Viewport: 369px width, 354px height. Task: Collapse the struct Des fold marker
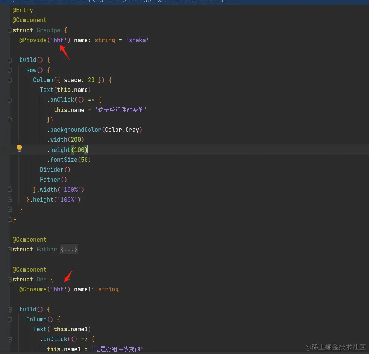[10, 280]
